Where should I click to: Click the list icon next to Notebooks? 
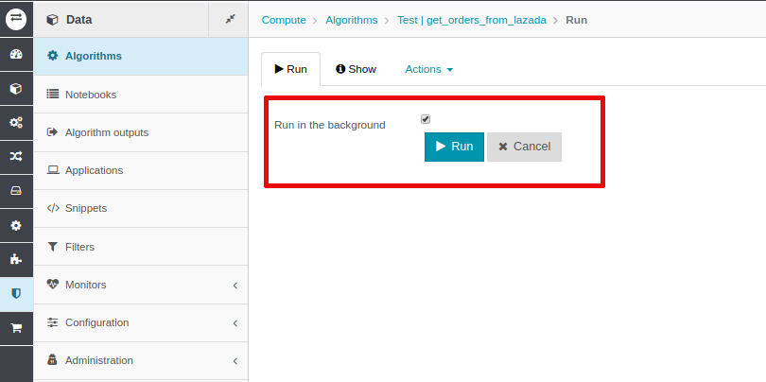(52, 94)
